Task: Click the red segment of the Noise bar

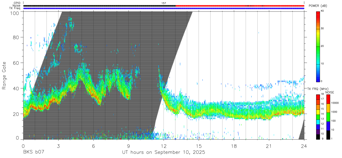Action: pyautogui.click(x=240, y=6)
